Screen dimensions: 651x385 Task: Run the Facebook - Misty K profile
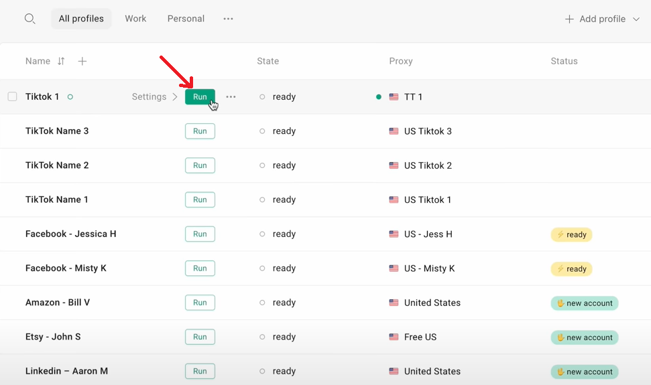coord(200,268)
